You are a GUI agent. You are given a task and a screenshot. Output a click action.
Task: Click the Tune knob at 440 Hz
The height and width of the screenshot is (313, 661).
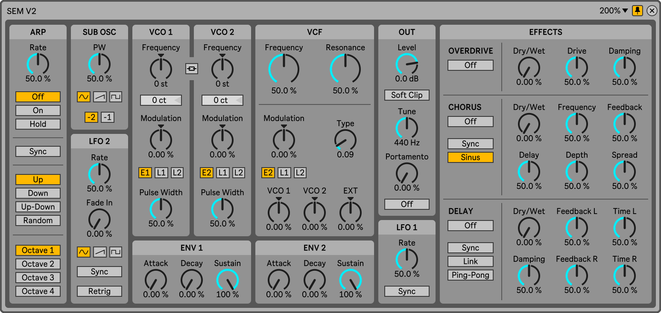coord(407,128)
